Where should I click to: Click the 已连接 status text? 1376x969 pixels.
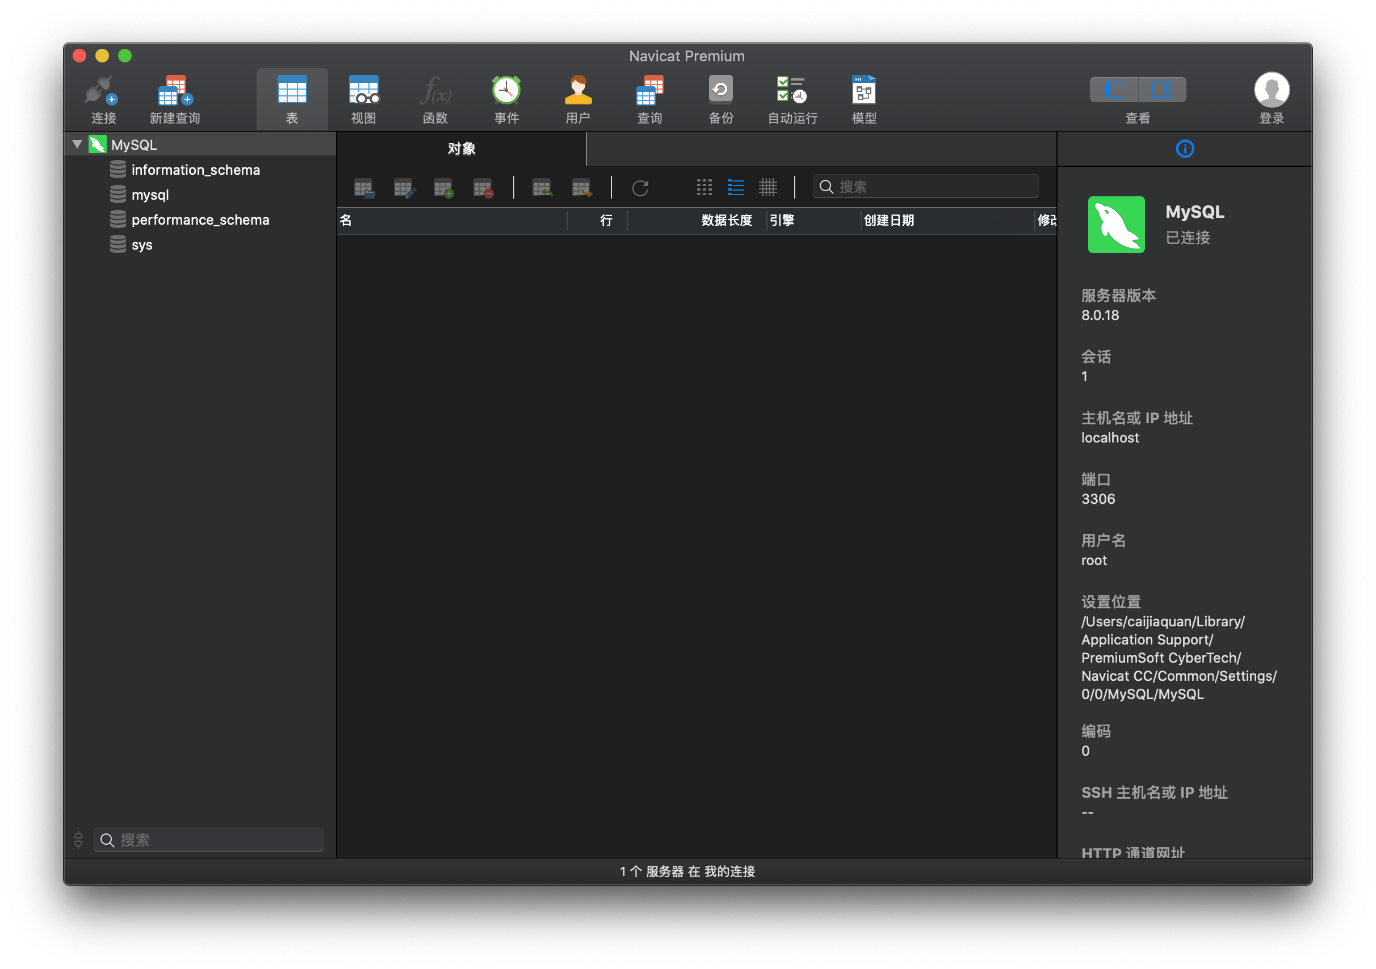coord(1188,238)
